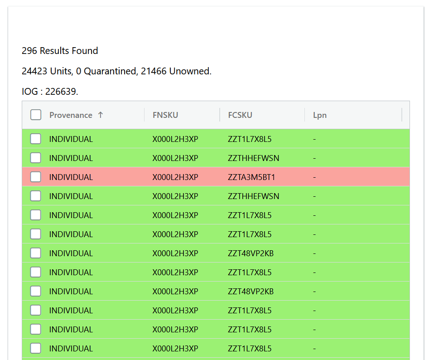This screenshot has height=360, width=429.
Task: Select the upper ZZT48VP2KB FCSKU cell
Action: [251, 253]
